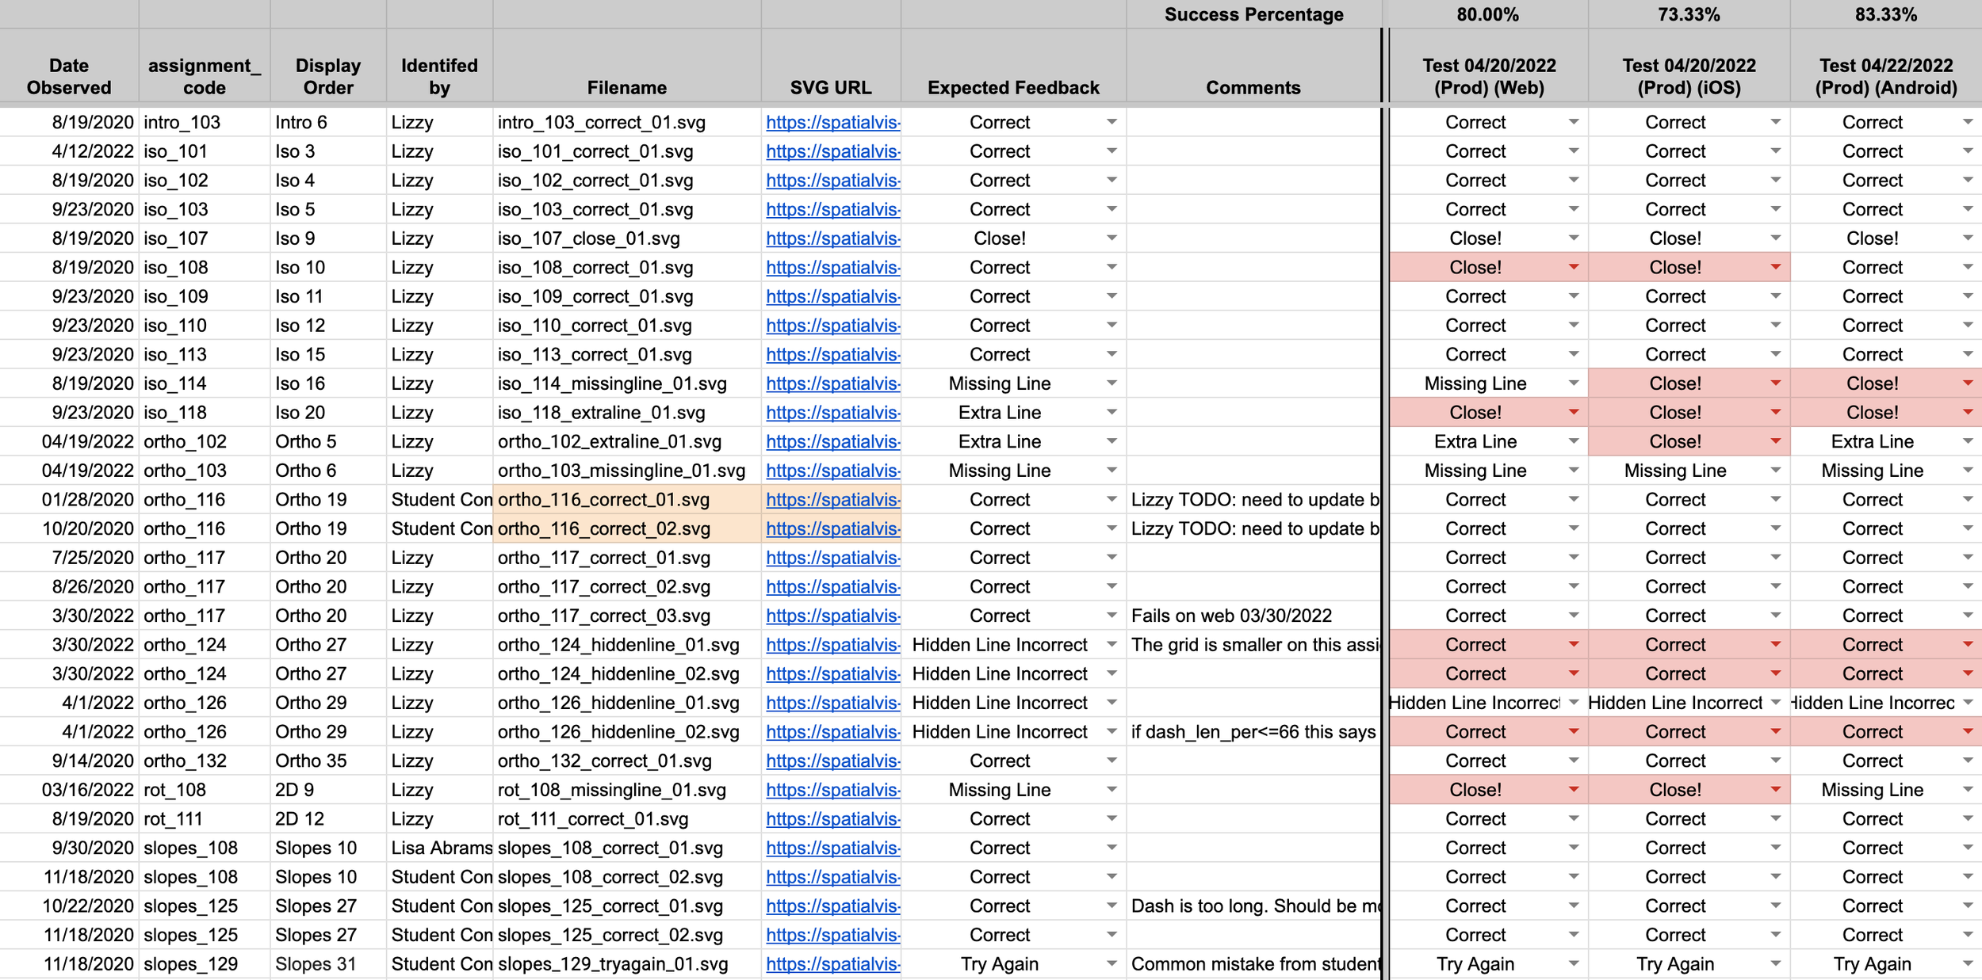1982x980 pixels.
Task: Select the 03/16/2022 date cell
Action: [x=69, y=790]
